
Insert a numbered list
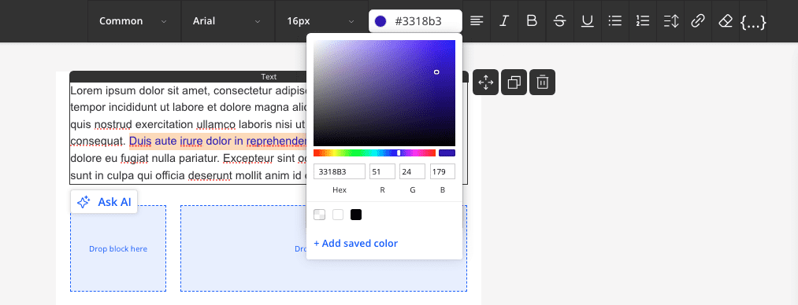coord(643,20)
